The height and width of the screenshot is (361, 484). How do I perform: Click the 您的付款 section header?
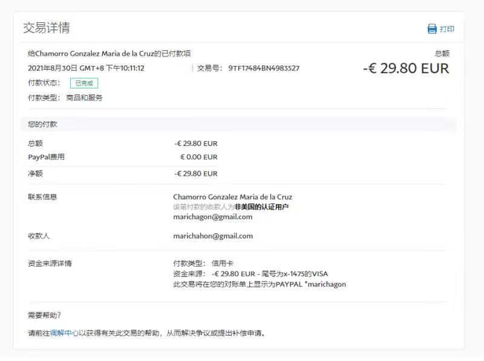coord(42,124)
